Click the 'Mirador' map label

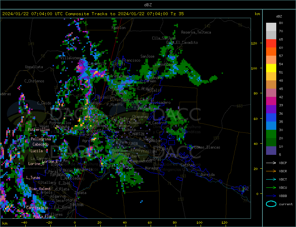[x=152, y=168]
